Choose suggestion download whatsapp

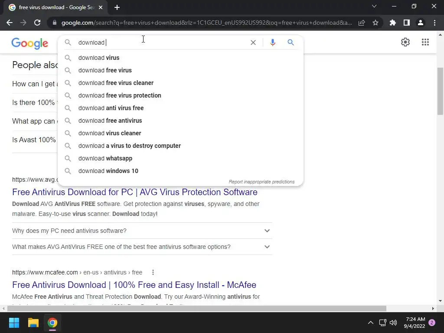[180, 158]
